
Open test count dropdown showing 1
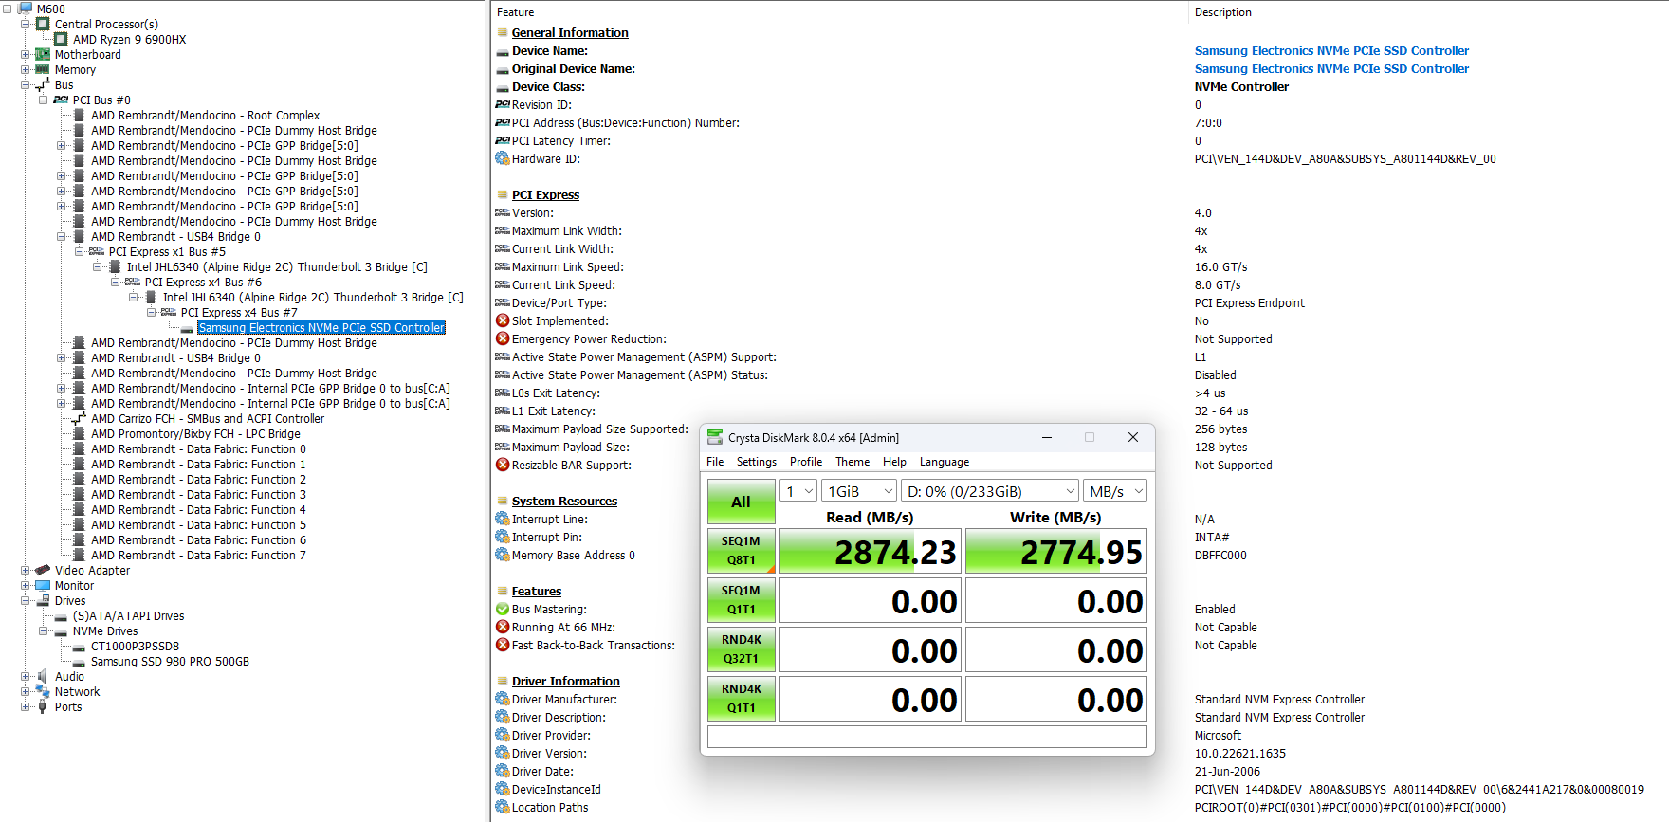click(x=798, y=491)
